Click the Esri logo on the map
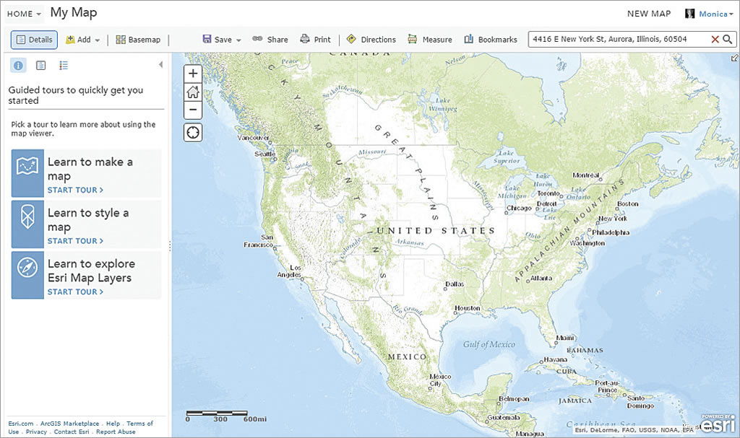This screenshot has height=438, width=740. [x=718, y=424]
